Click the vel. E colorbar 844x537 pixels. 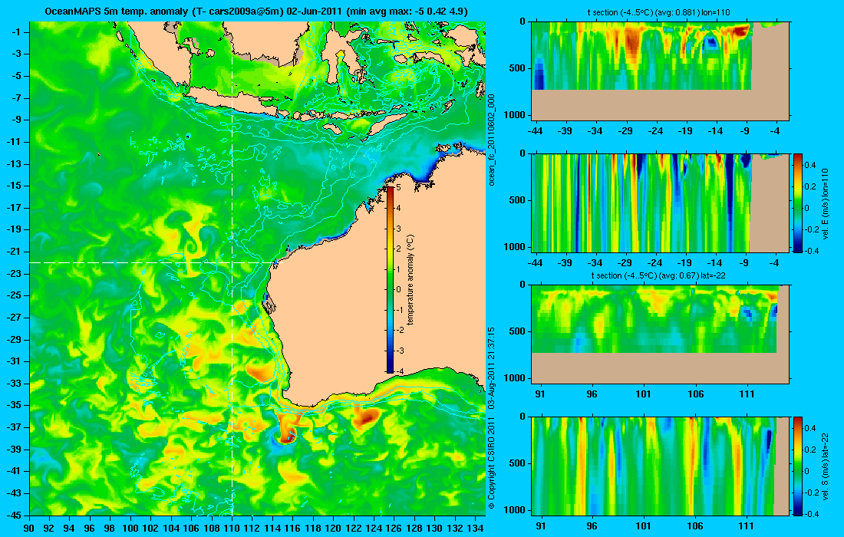coord(798,203)
